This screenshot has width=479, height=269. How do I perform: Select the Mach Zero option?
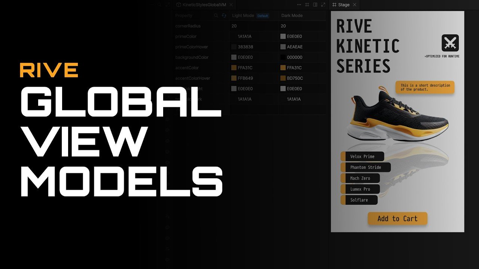pos(360,178)
